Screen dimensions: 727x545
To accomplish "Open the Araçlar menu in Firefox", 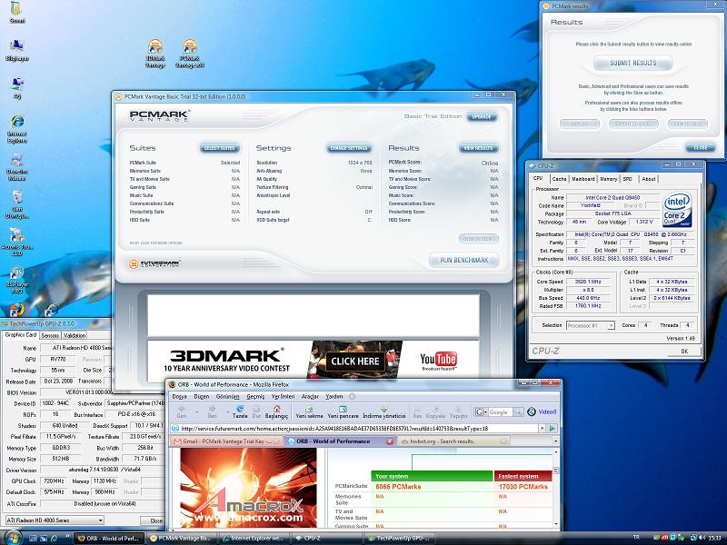I will [310, 397].
